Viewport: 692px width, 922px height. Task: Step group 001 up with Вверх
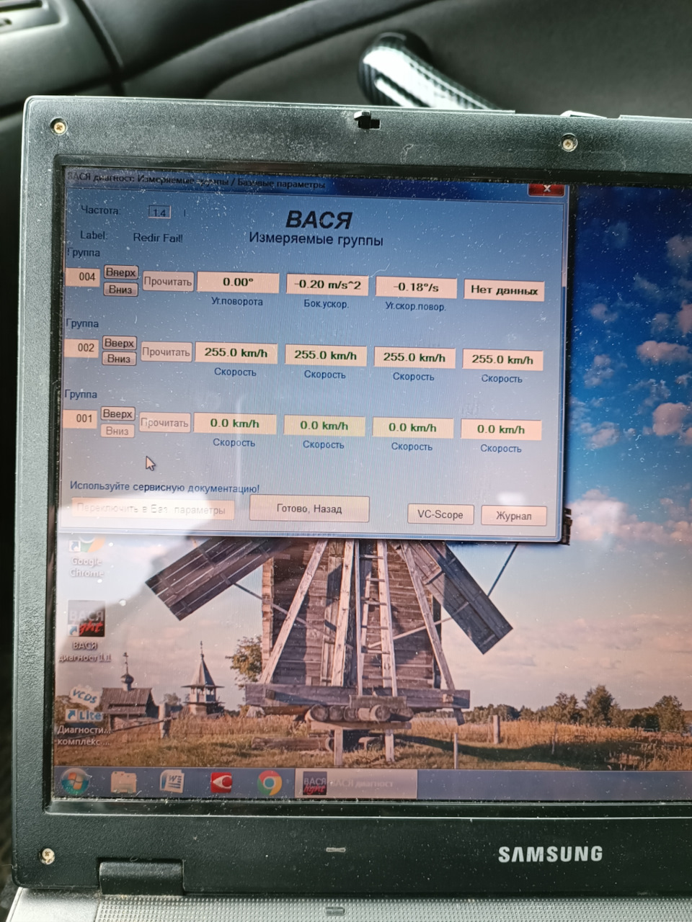[117, 414]
